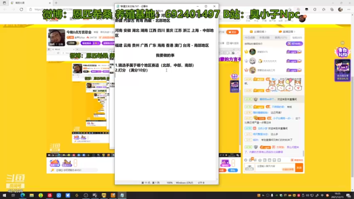Click the horse-shaped task icon under the video player
This screenshot has height=199, width=354.
coord(67,163)
